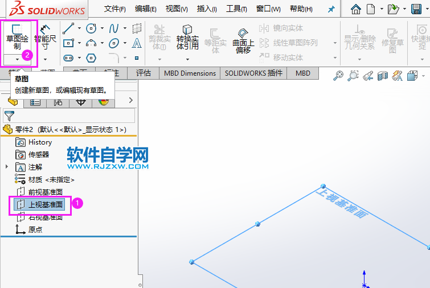Click the Previous View icon
This screenshot has width=430, height=288.
pos(368,75)
